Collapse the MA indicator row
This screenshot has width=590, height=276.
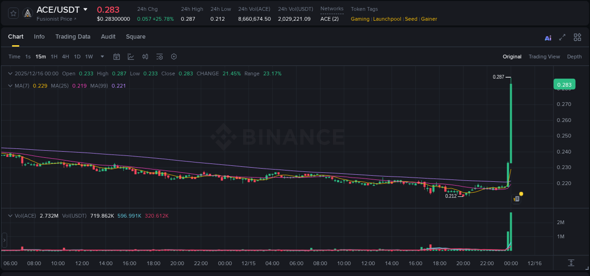pyautogui.click(x=10, y=85)
